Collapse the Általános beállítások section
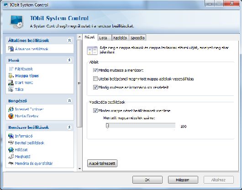Image resolution: width=242 pixels, height=190 pixels. point(69,41)
